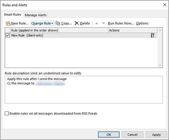The image size is (169, 140).
Task: Click the Apply button
Action: (156, 134)
